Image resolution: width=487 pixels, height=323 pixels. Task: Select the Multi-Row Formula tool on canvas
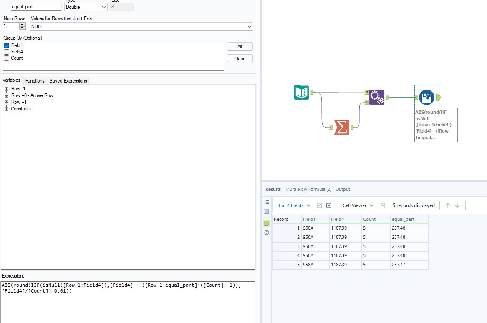(377, 97)
